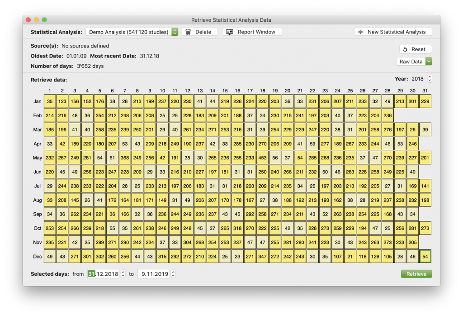Open the Raw Data dropdown
463x316 pixels.
coord(414,62)
